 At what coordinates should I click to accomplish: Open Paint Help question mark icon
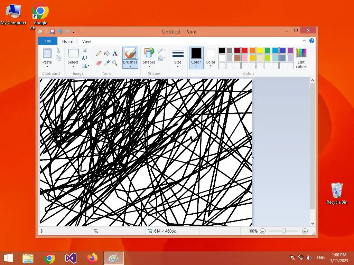[x=312, y=41]
